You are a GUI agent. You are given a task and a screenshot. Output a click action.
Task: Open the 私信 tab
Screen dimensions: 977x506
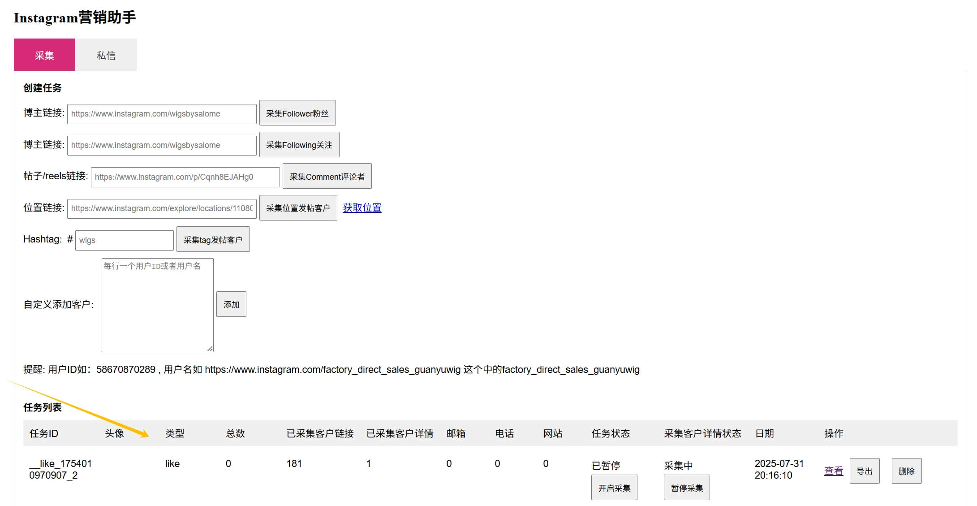106,55
